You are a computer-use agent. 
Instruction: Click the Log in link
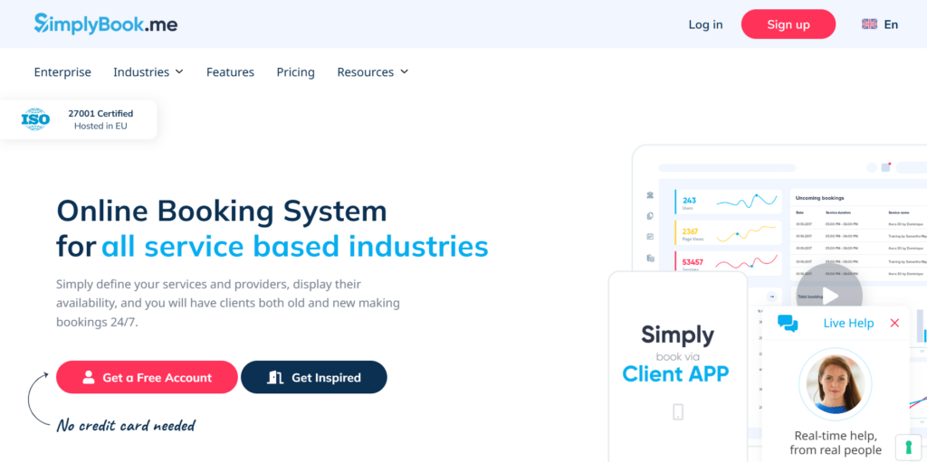pos(705,24)
